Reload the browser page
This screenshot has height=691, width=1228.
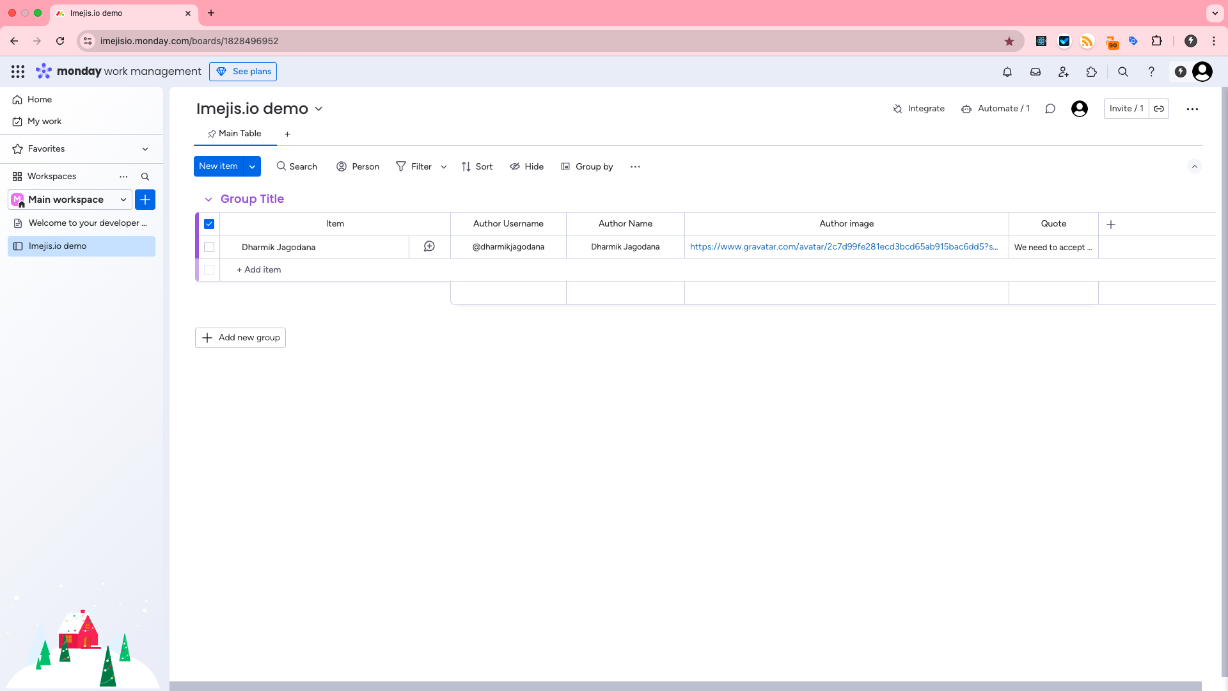pyautogui.click(x=60, y=41)
